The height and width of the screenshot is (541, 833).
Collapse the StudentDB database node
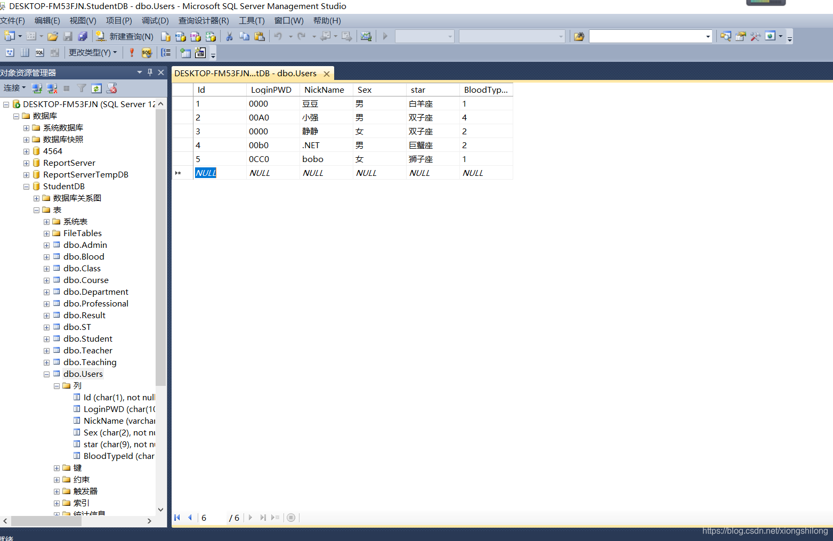click(x=27, y=187)
